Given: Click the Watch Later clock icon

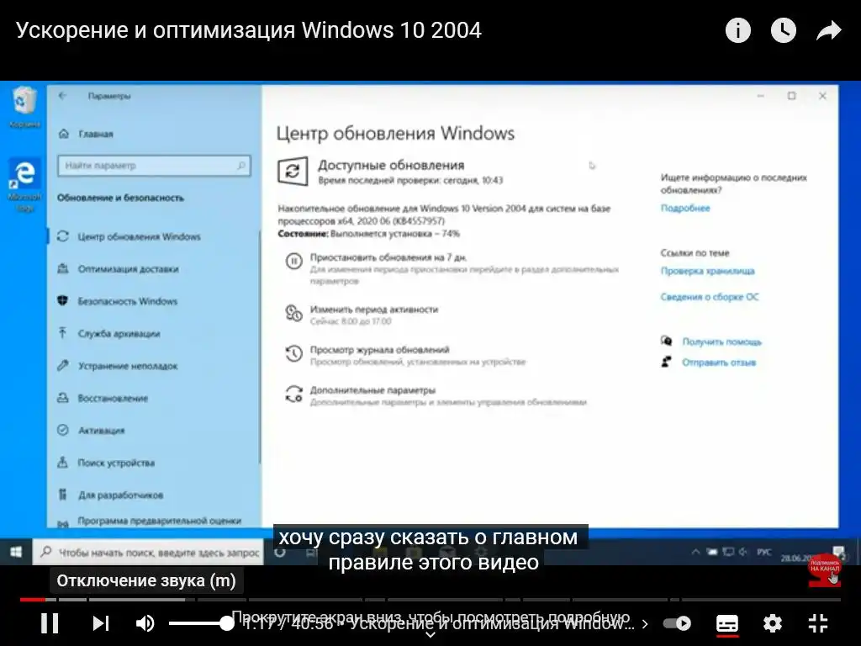Looking at the screenshot, I should click(783, 30).
